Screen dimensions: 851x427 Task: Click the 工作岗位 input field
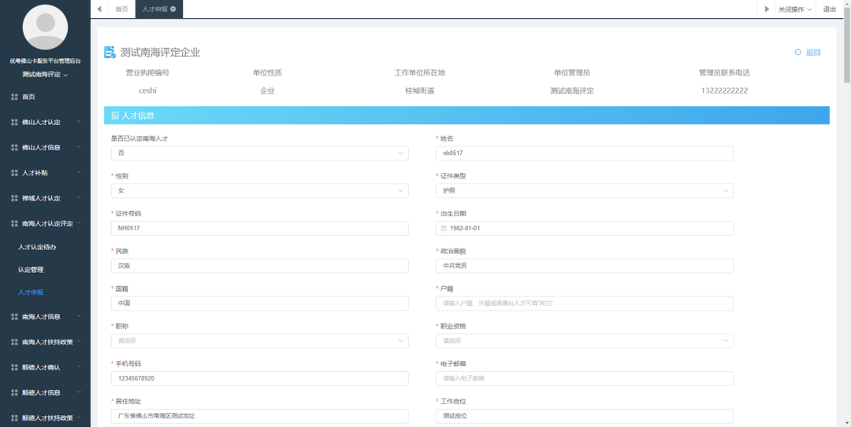(x=585, y=416)
